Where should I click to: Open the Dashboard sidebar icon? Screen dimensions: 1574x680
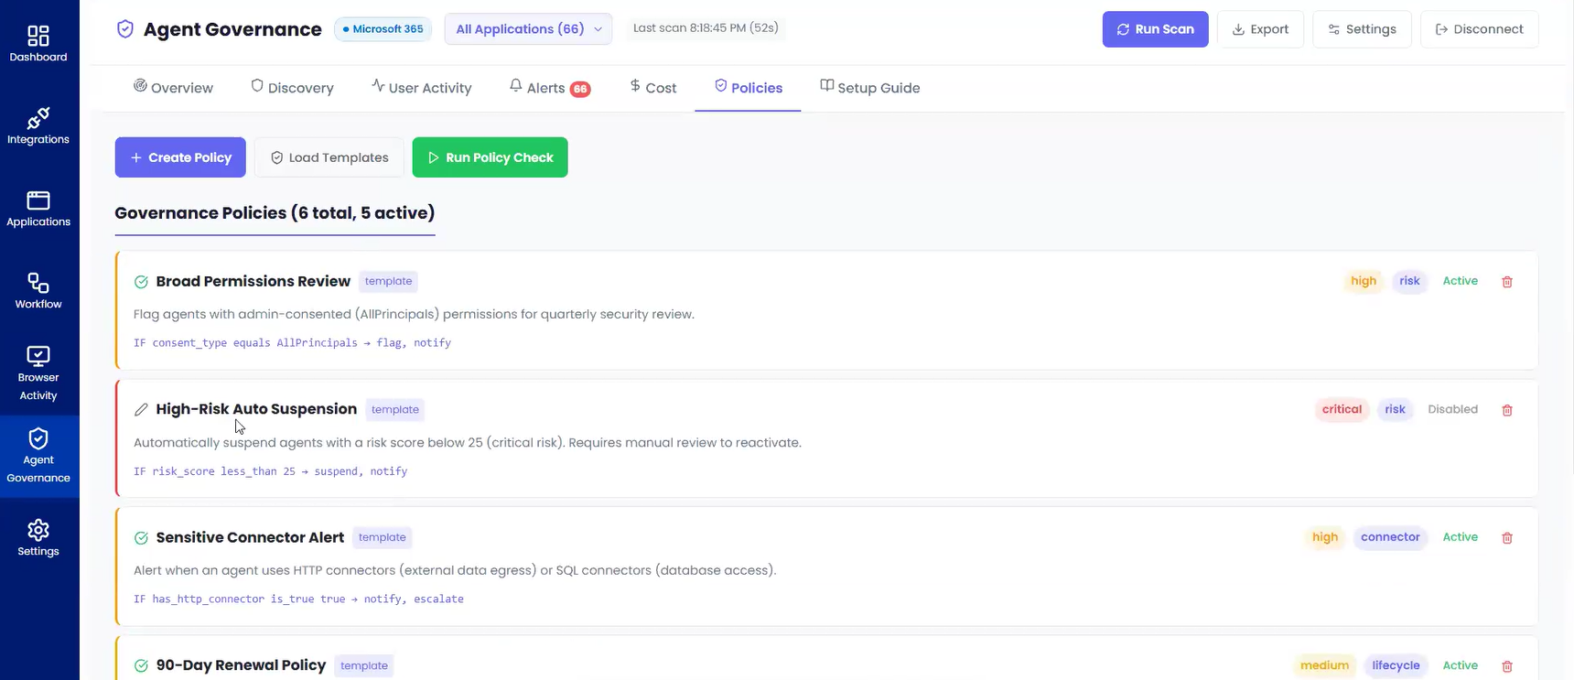(x=38, y=43)
